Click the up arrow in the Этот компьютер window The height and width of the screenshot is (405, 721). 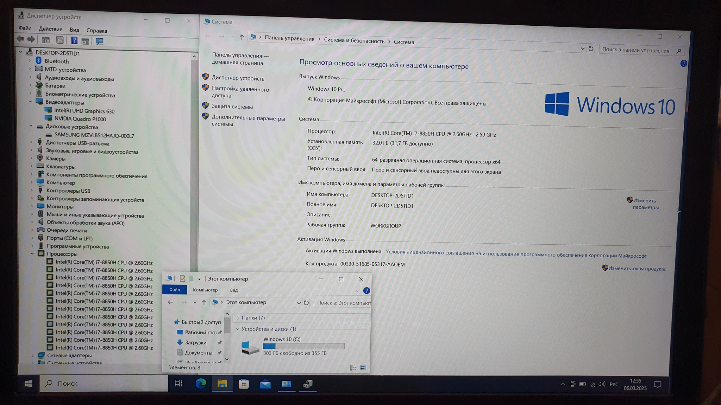pyautogui.click(x=204, y=302)
